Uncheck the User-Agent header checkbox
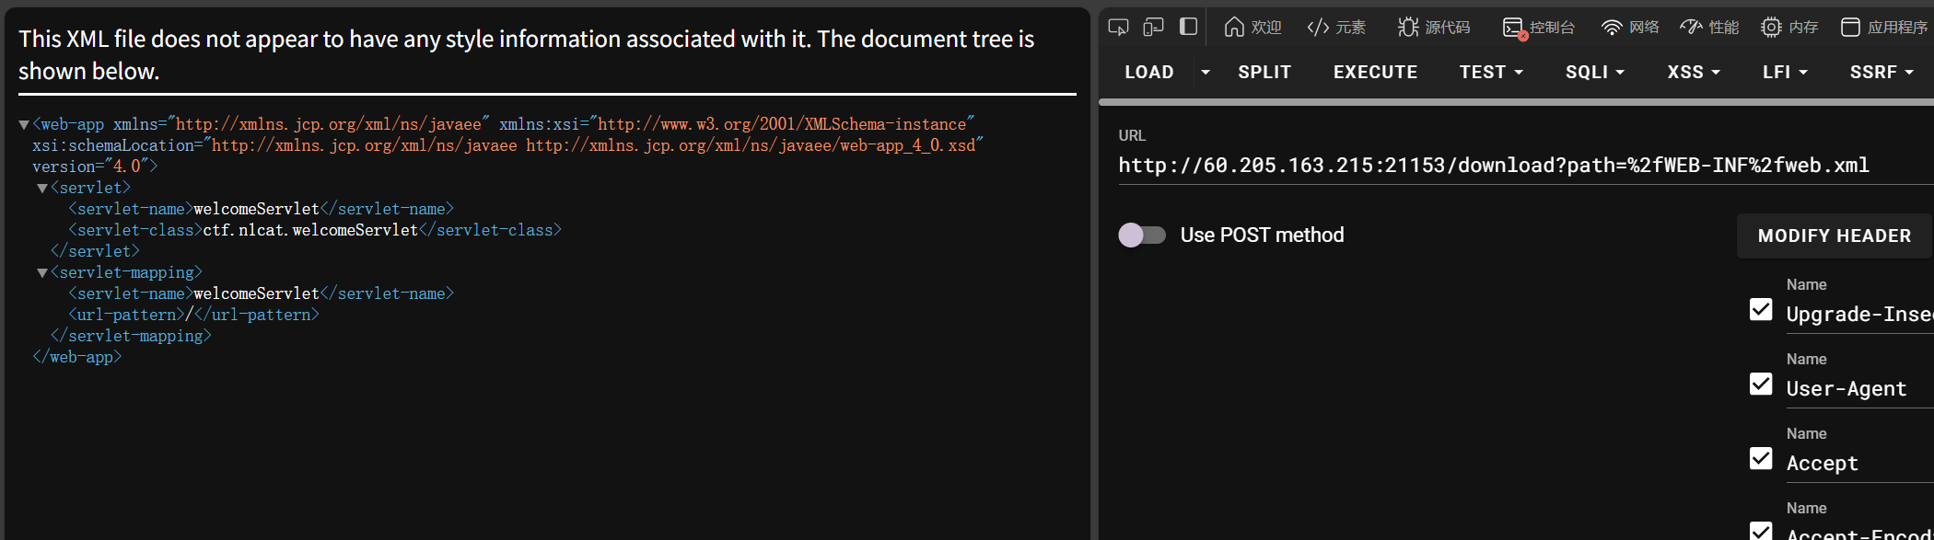Viewport: 1934px width, 540px height. (1761, 385)
